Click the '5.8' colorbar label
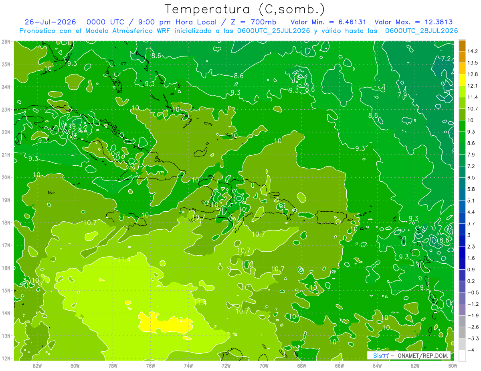Viewport: 481px width, 371px height. coord(471,189)
